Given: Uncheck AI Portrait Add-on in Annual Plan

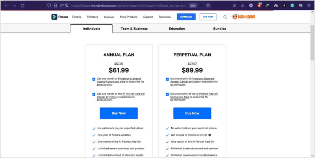Looking at the screenshot, I should click(94, 94).
